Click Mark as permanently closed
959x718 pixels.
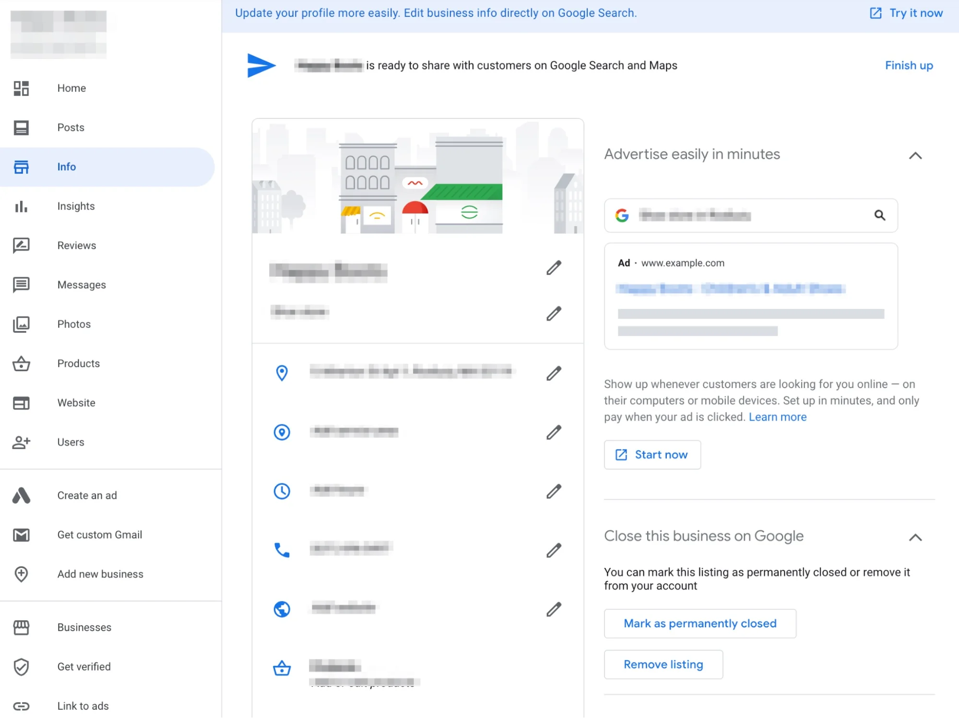click(700, 624)
